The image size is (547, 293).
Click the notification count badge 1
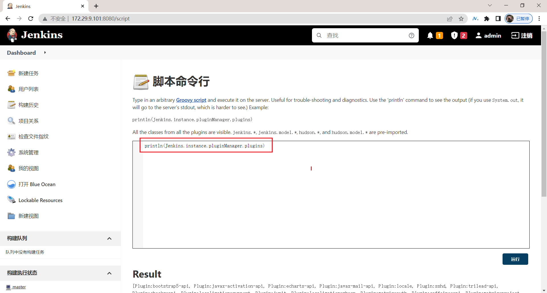(439, 35)
